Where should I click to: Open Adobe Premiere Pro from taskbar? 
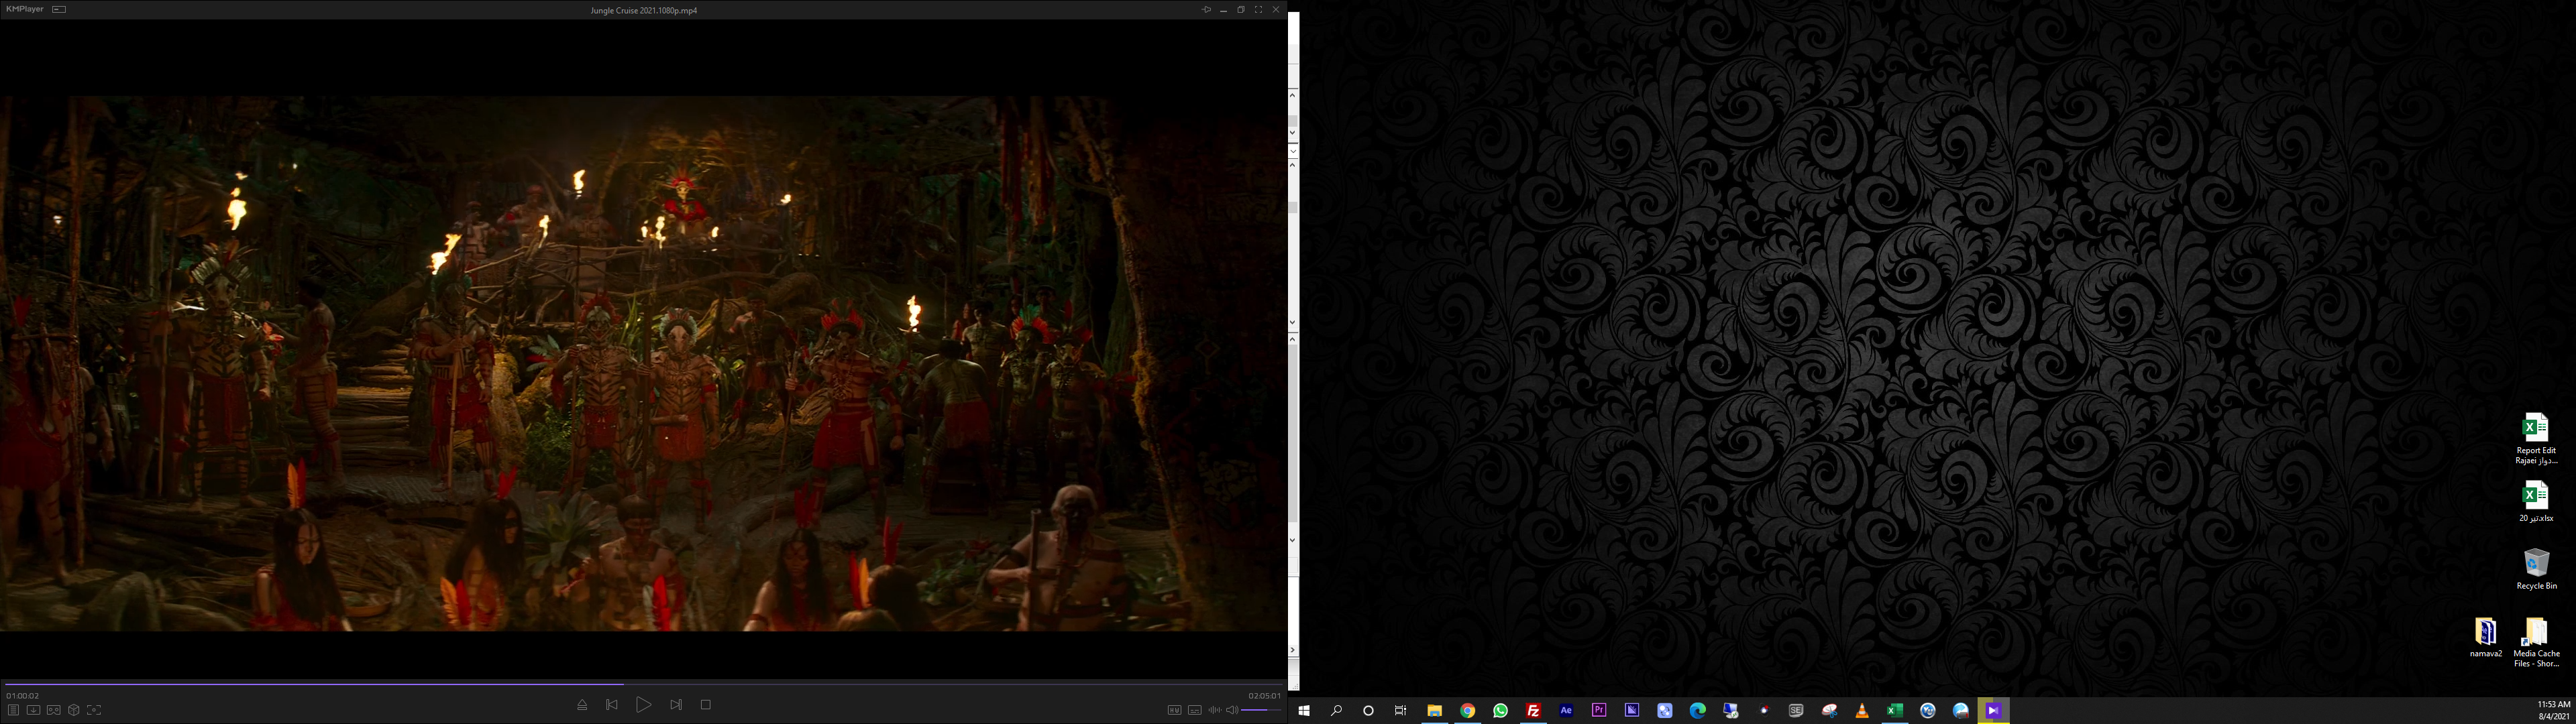1599,711
